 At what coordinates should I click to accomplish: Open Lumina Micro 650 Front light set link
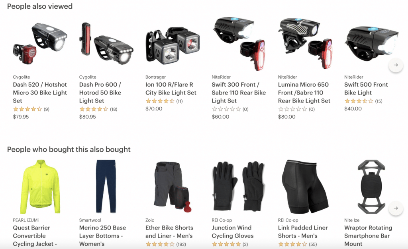coord(304,93)
